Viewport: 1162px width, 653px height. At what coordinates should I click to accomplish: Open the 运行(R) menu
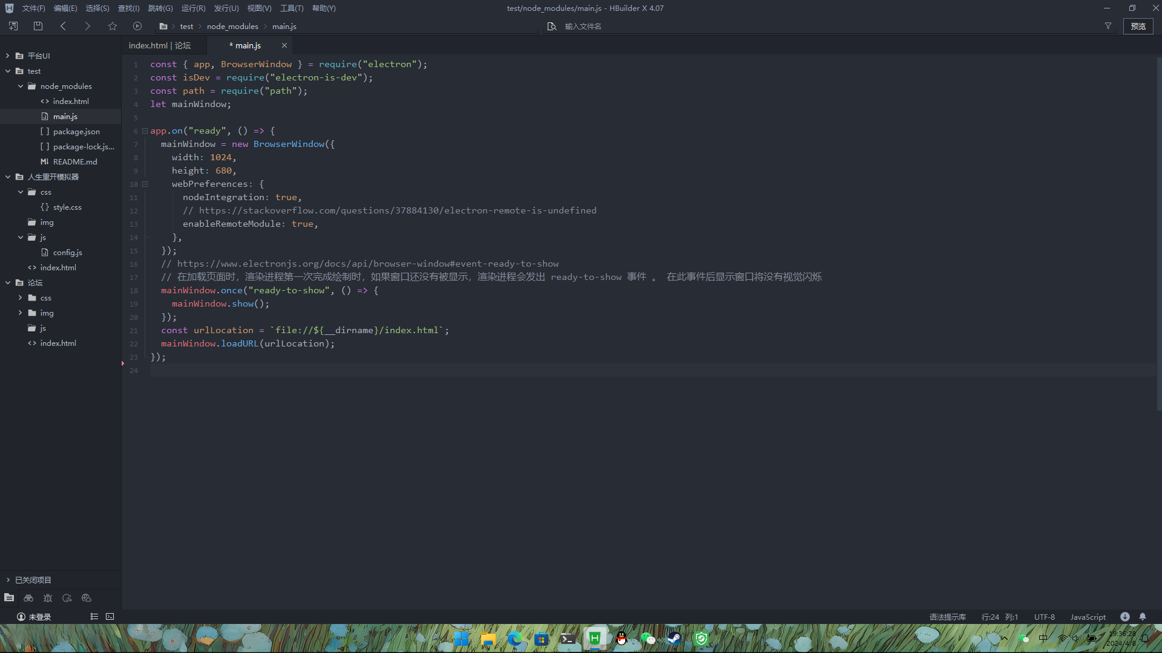point(193,8)
